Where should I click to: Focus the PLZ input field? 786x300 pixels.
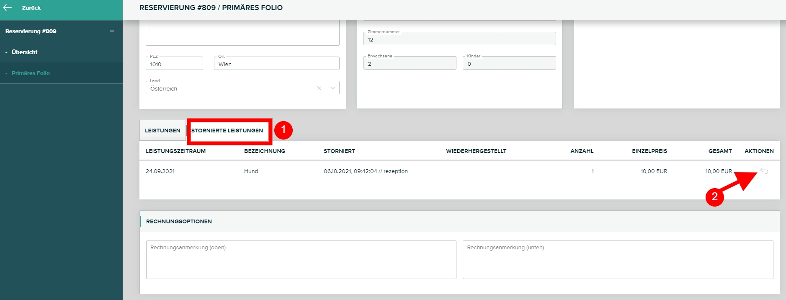174,64
